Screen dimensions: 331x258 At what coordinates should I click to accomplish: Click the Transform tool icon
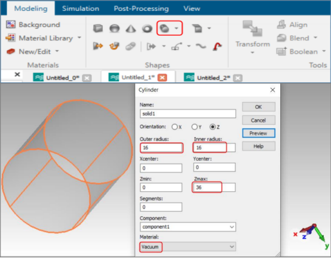(x=253, y=29)
